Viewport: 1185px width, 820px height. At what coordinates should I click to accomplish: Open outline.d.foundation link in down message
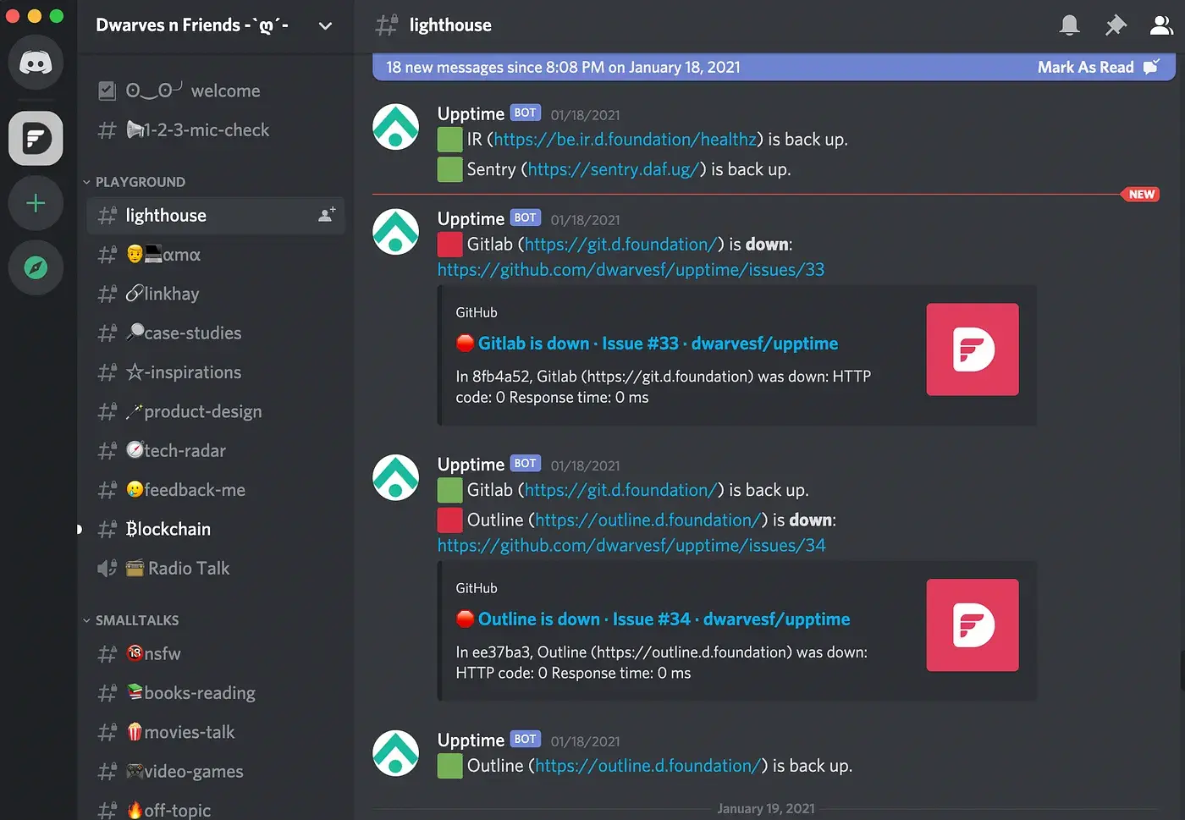tap(648, 520)
